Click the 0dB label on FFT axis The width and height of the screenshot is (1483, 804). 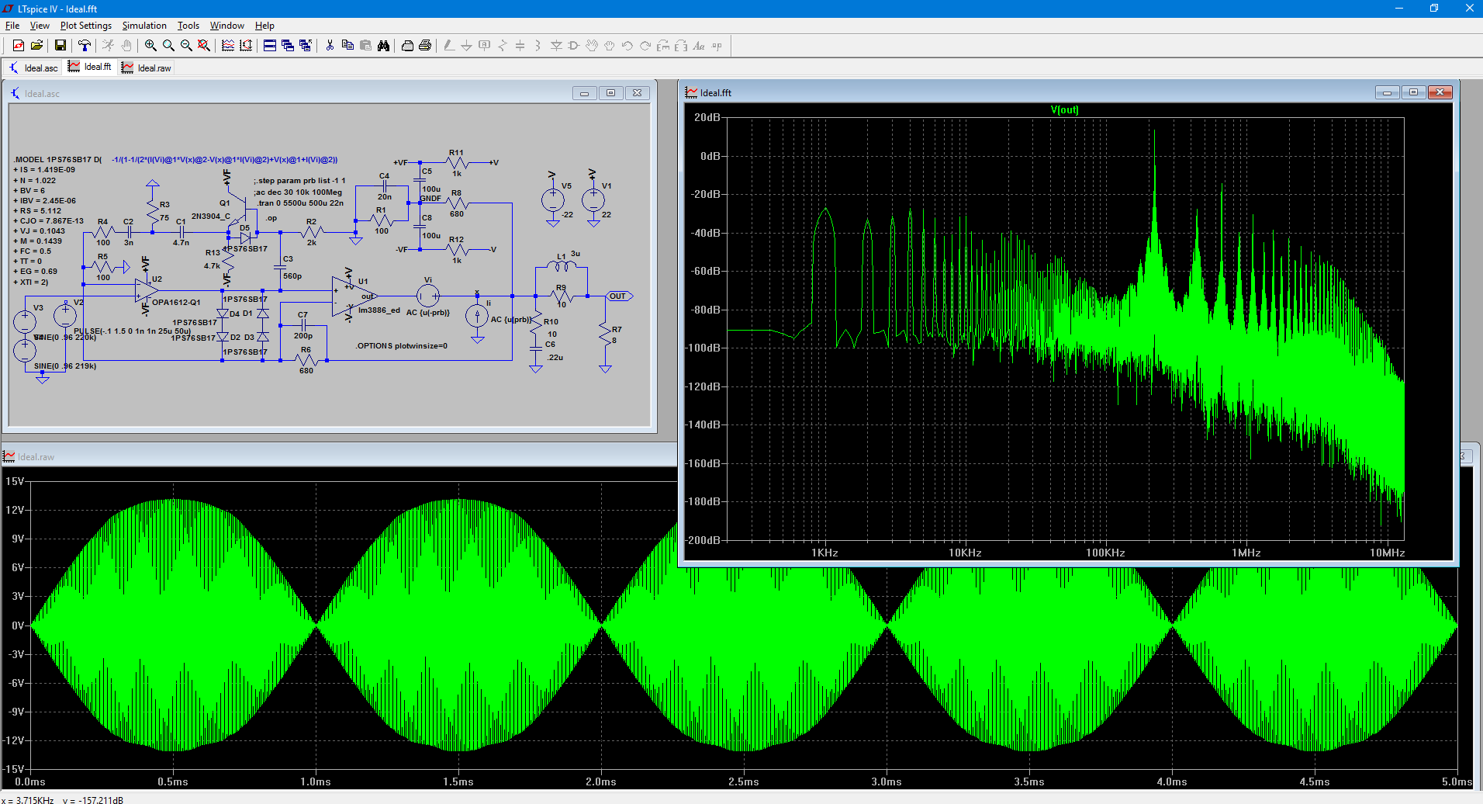pos(710,156)
